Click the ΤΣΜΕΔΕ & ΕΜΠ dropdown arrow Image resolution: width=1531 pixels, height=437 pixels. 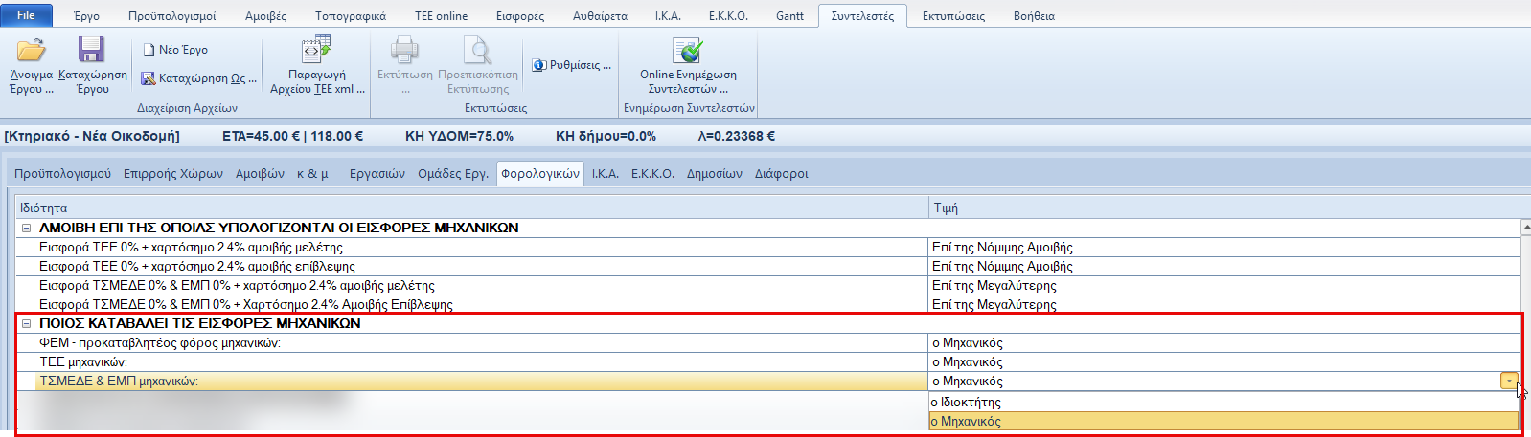click(x=1509, y=382)
